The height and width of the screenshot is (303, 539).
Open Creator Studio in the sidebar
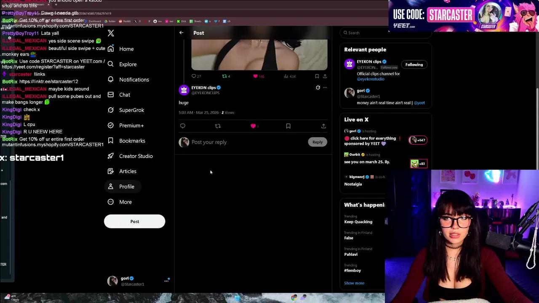pyautogui.click(x=130, y=156)
